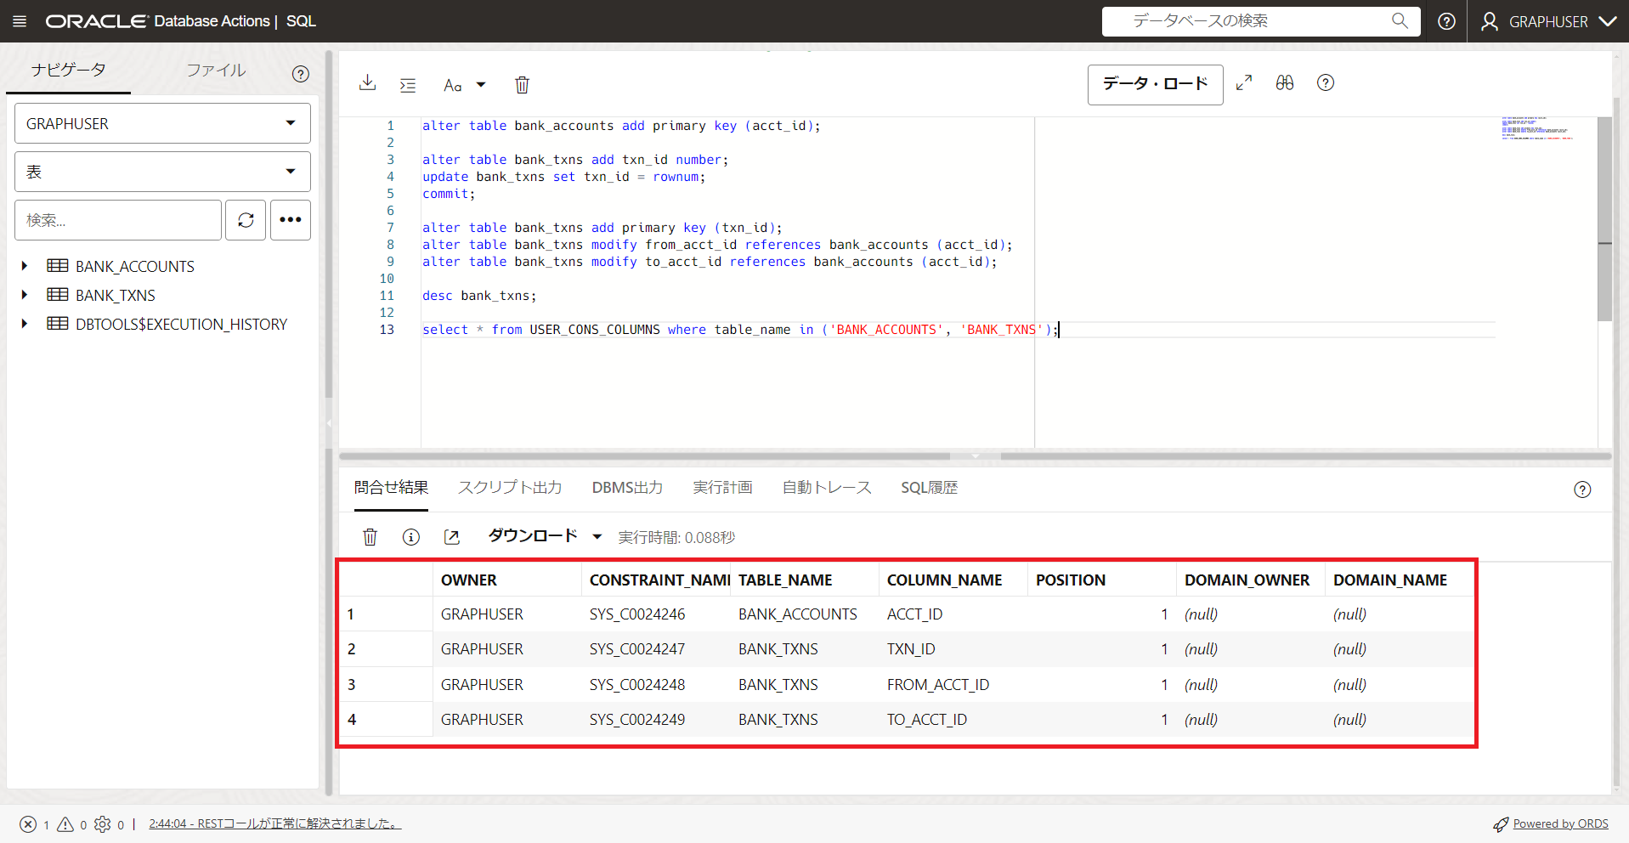Click the hamburger menu icon
The width and height of the screenshot is (1629, 843).
point(20,21)
